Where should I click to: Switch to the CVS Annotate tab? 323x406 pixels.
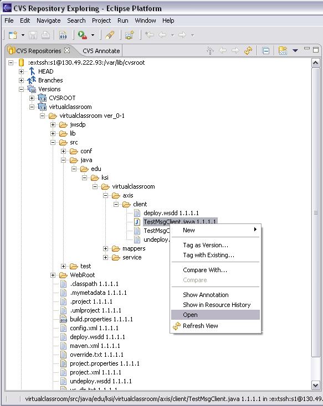click(101, 51)
